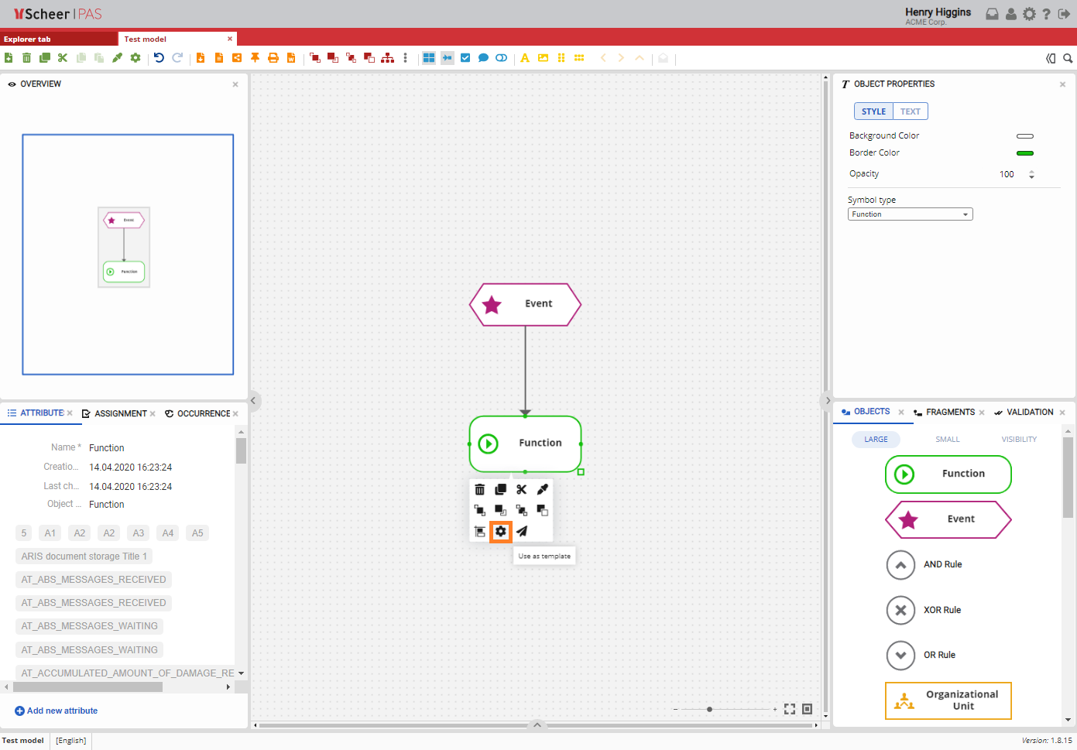Switch to the TEXT properties tab
Screen dimensions: 1077x750
click(x=911, y=111)
